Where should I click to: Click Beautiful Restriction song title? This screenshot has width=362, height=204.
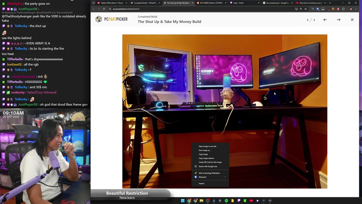127,193
